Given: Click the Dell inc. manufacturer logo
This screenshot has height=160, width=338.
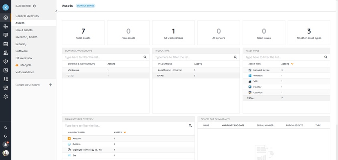Looking at the screenshot, I should [x=69, y=144].
